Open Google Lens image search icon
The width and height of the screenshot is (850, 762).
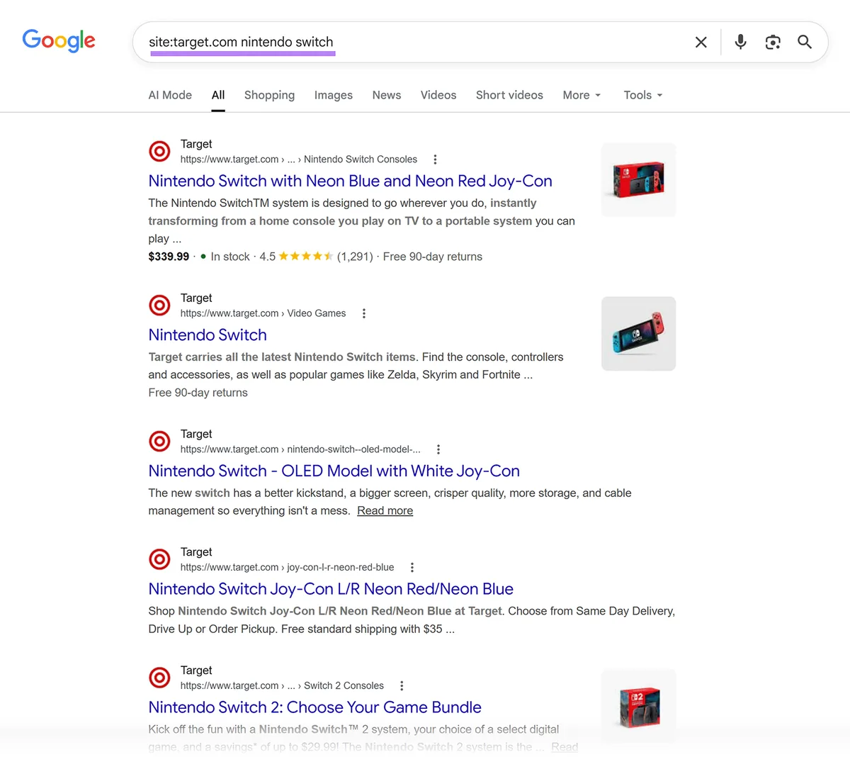(773, 42)
